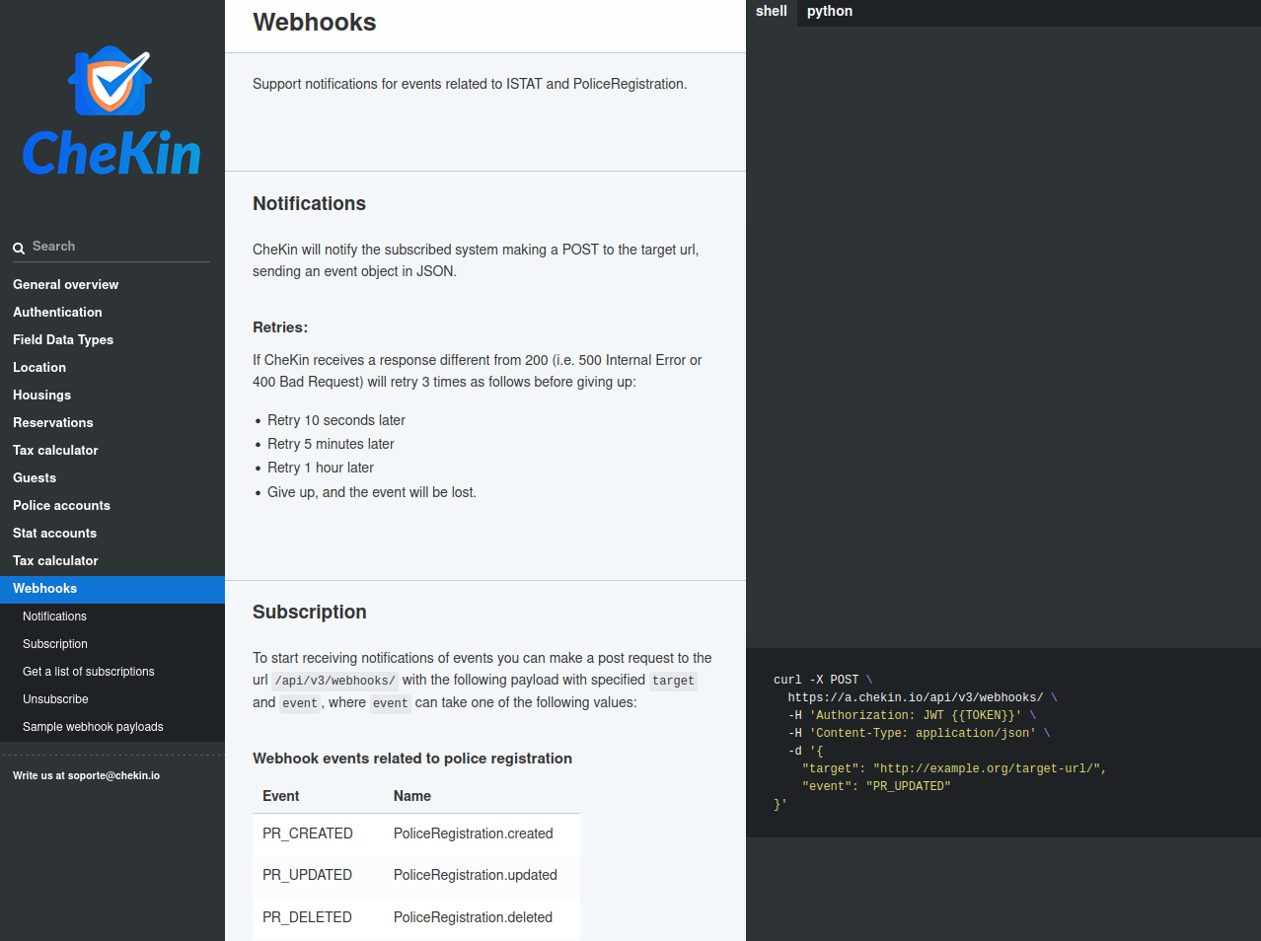Collapse the Webhooks sidebar item
This screenshot has width=1261, height=941.
tap(44, 588)
